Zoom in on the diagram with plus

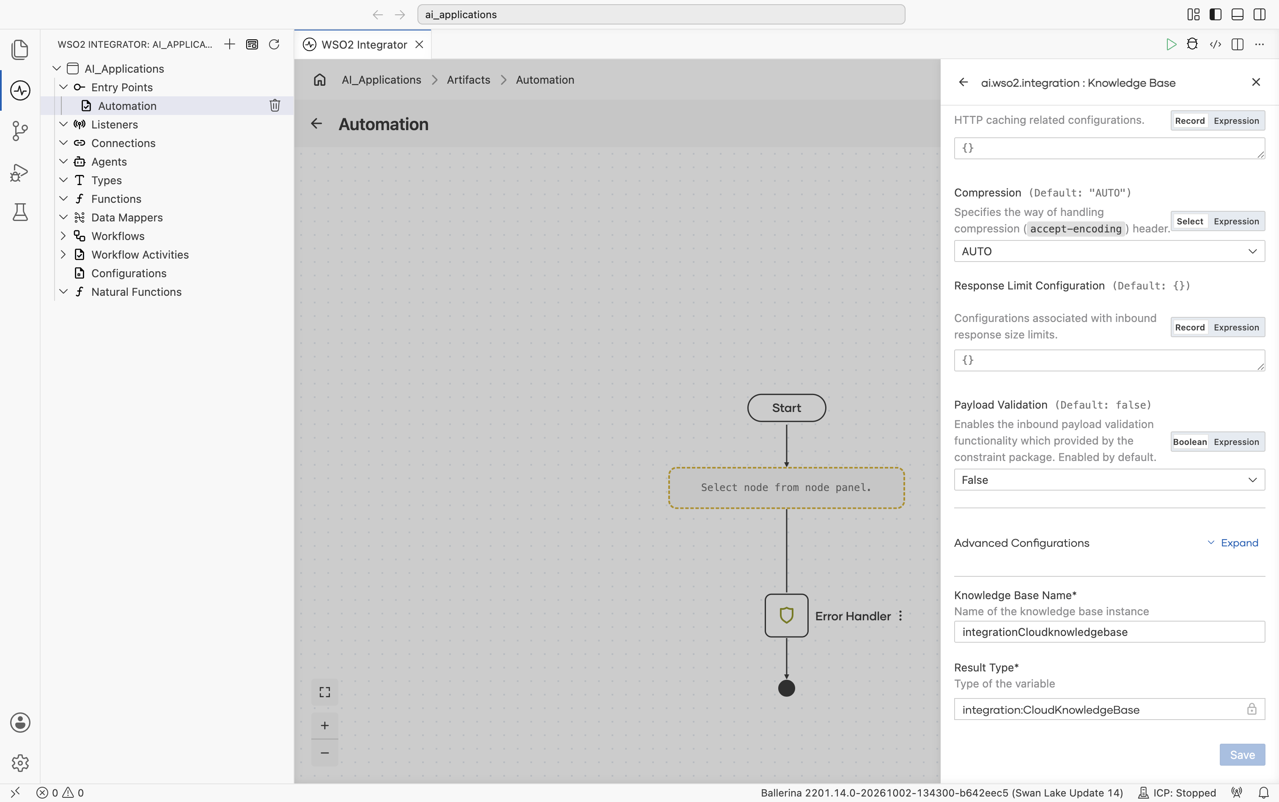[x=324, y=725]
